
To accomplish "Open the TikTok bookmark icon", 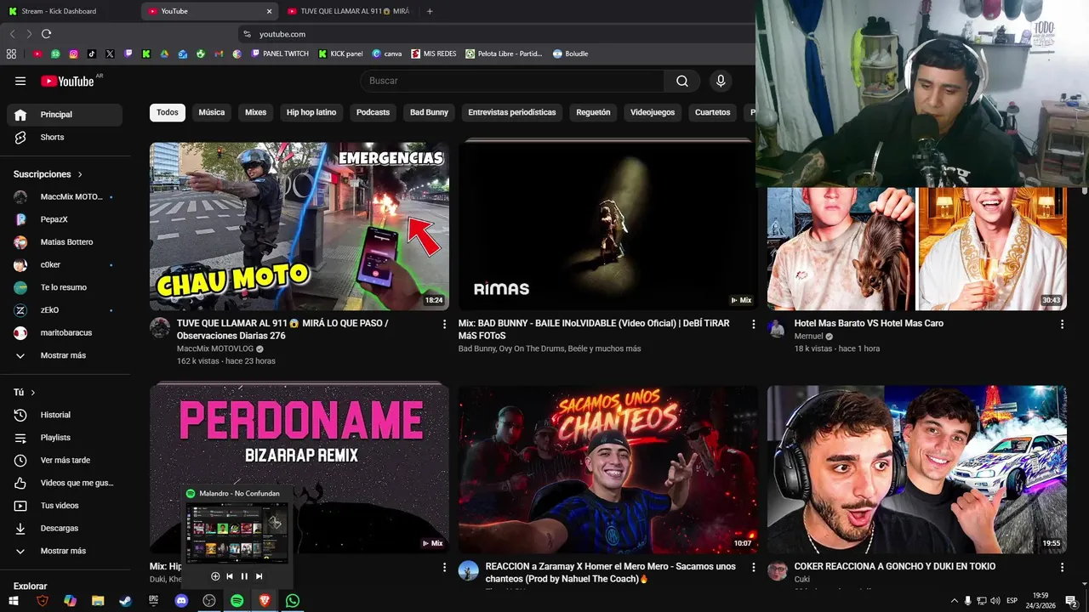I will [x=92, y=54].
